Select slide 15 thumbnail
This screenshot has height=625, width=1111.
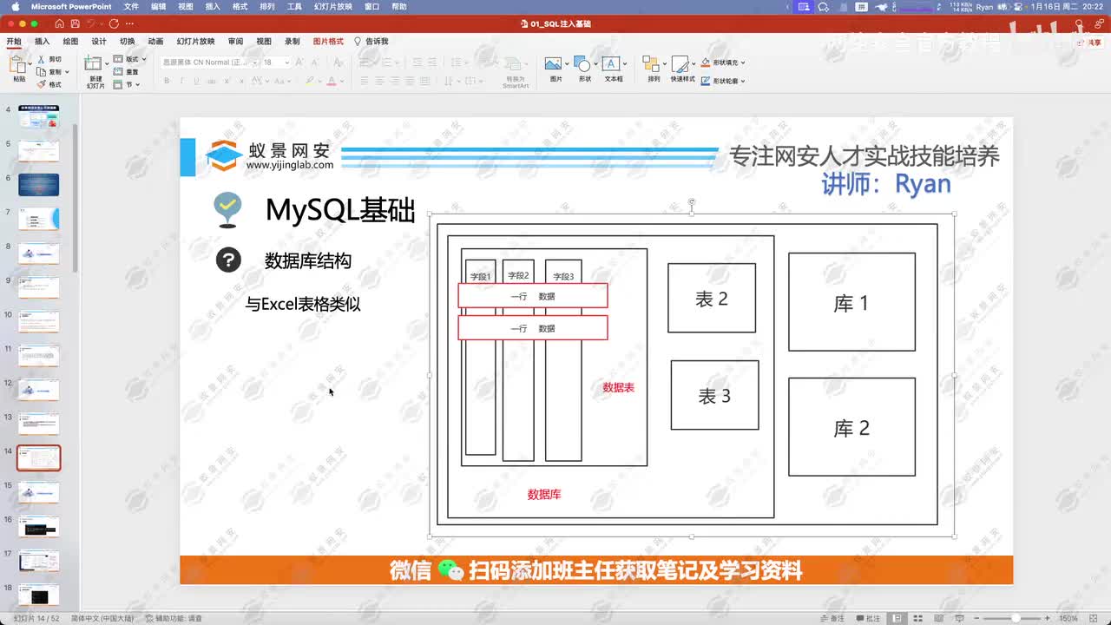(x=39, y=492)
